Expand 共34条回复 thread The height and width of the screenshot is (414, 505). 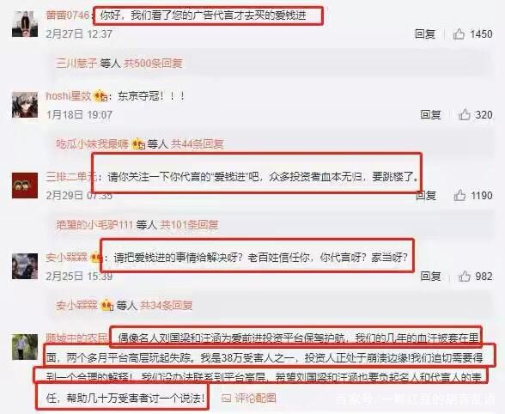point(166,305)
